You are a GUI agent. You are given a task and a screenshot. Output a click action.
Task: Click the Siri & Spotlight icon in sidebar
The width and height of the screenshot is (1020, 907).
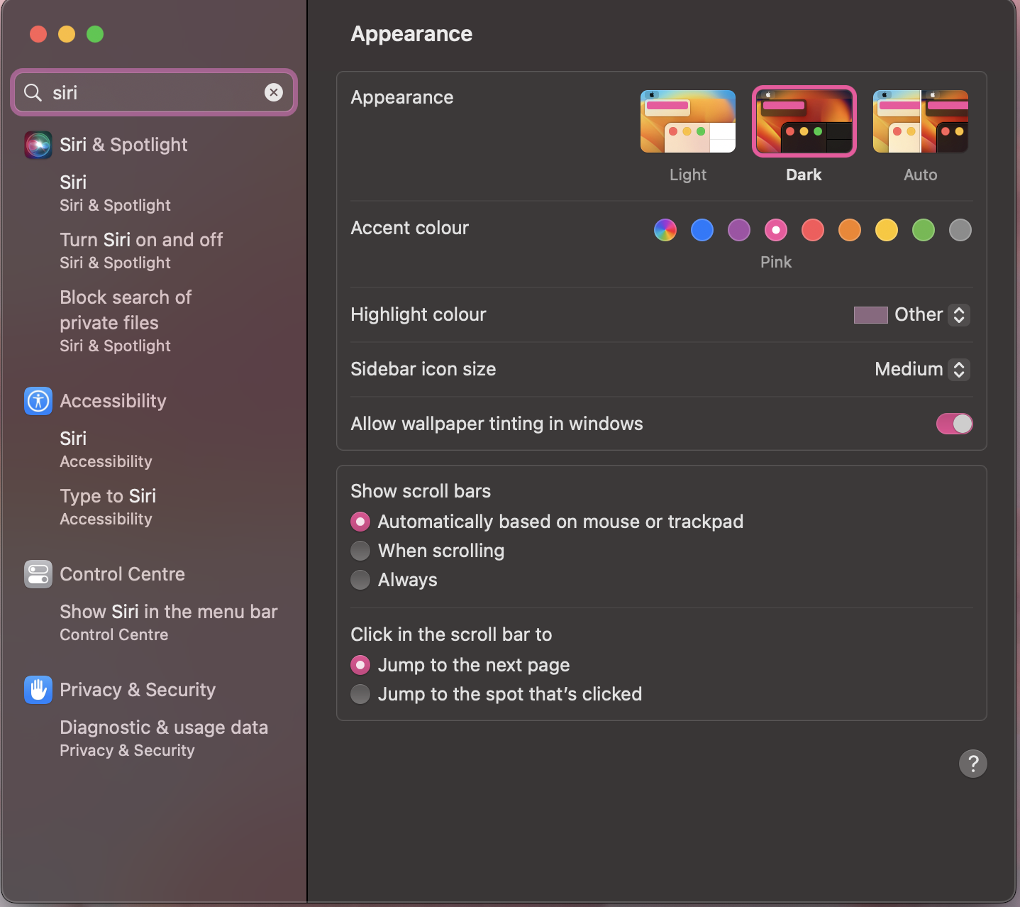(38, 145)
